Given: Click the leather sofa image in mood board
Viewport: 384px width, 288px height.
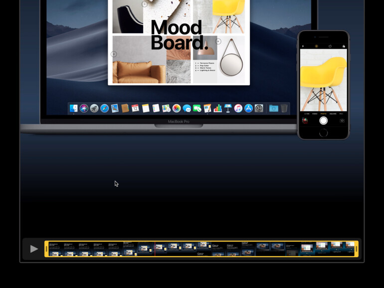Looking at the screenshot, I should (x=139, y=72).
